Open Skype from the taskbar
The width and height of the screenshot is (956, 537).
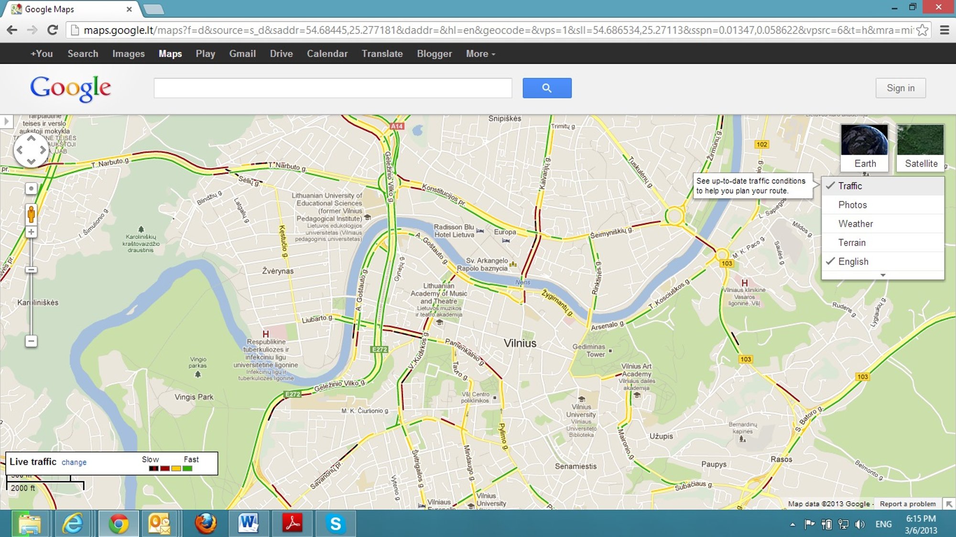pyautogui.click(x=336, y=524)
